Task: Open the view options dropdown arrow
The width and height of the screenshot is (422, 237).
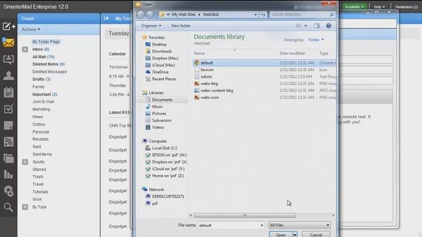Action: tap(306, 26)
